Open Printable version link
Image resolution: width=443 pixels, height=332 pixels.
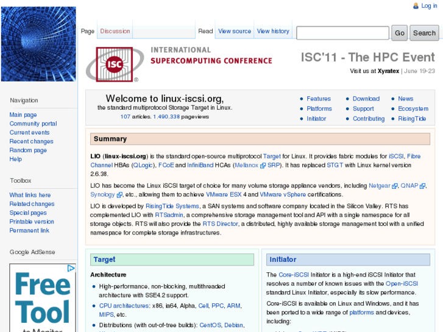coord(32,222)
